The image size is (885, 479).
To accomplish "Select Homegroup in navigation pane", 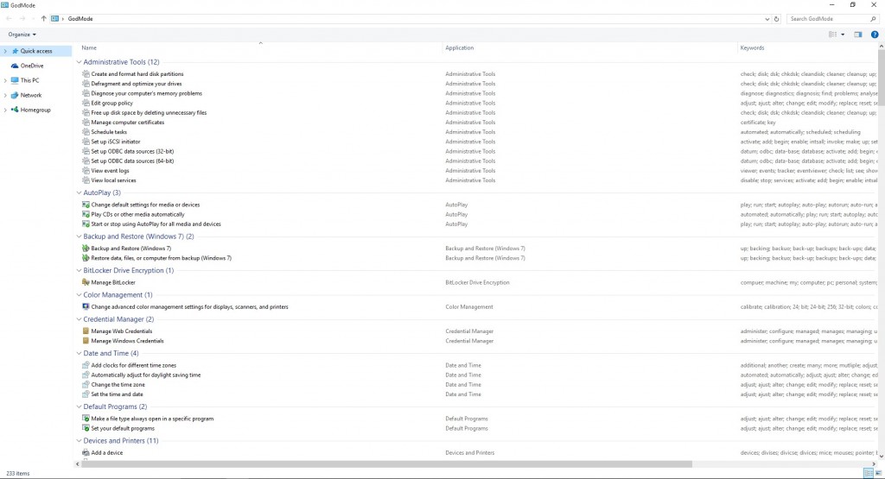I will 35,110.
